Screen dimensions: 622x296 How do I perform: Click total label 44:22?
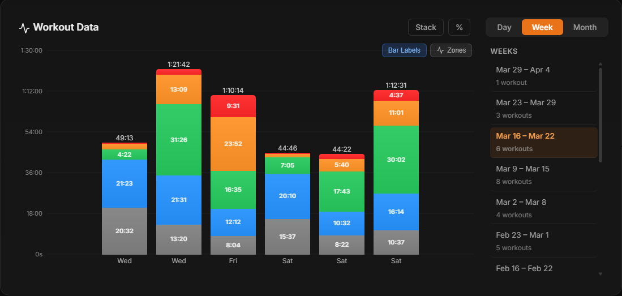click(342, 149)
